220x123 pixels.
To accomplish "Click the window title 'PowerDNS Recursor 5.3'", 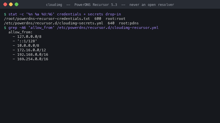I will [x=96, y=5].
